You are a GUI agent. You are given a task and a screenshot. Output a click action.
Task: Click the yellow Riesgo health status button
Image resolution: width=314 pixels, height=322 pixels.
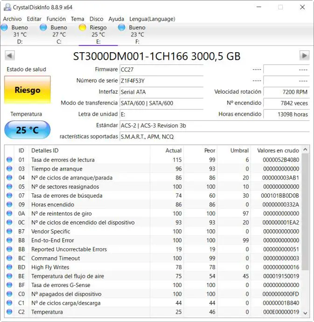click(x=28, y=90)
